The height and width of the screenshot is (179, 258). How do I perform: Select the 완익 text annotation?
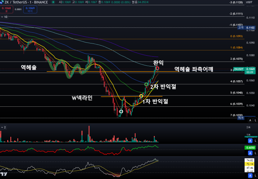(x=158, y=63)
